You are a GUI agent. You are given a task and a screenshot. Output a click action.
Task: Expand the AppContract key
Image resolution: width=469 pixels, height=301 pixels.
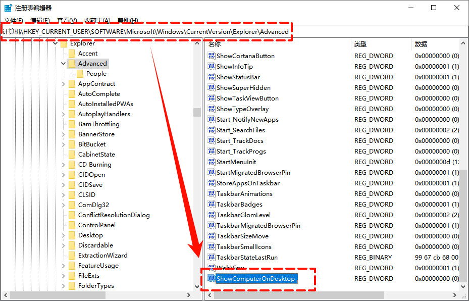pos(63,84)
